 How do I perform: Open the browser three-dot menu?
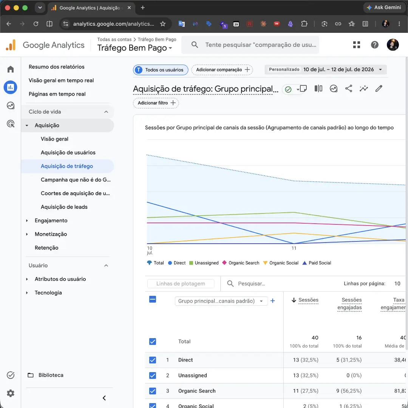[x=399, y=24]
